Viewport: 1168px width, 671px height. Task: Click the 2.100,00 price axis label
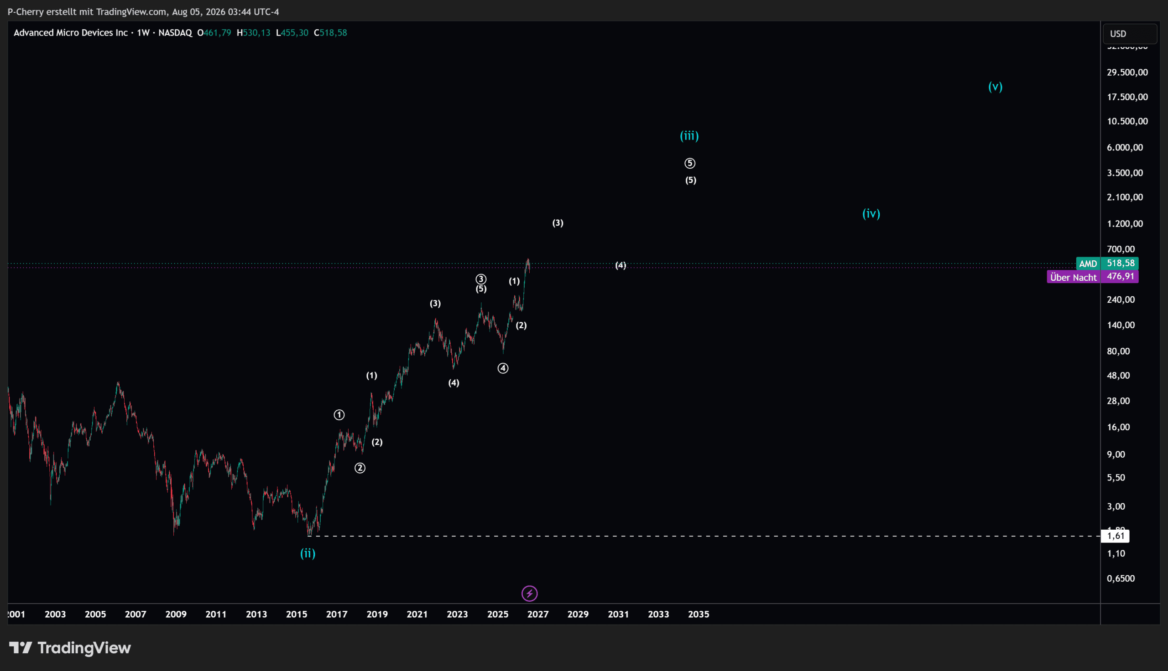pos(1125,197)
